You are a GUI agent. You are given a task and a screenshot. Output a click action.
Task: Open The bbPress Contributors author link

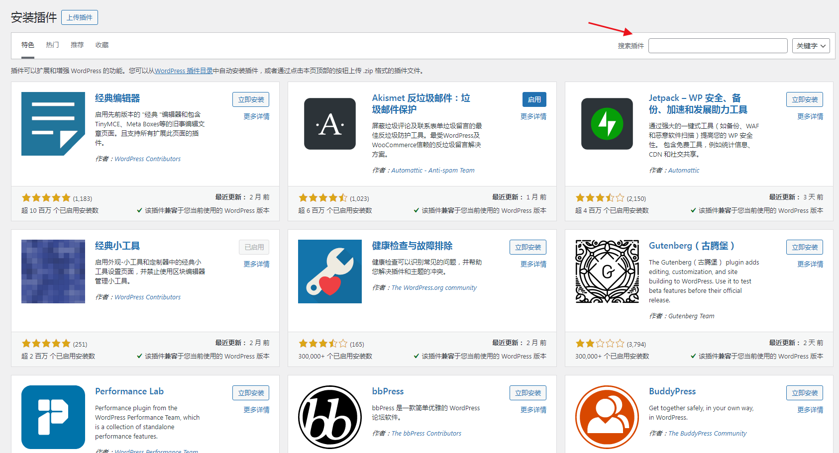[426, 434]
